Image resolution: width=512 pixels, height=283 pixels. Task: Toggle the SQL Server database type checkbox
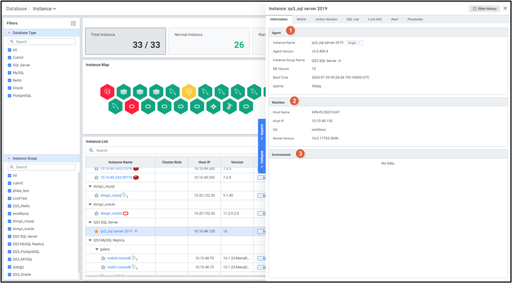(10, 65)
